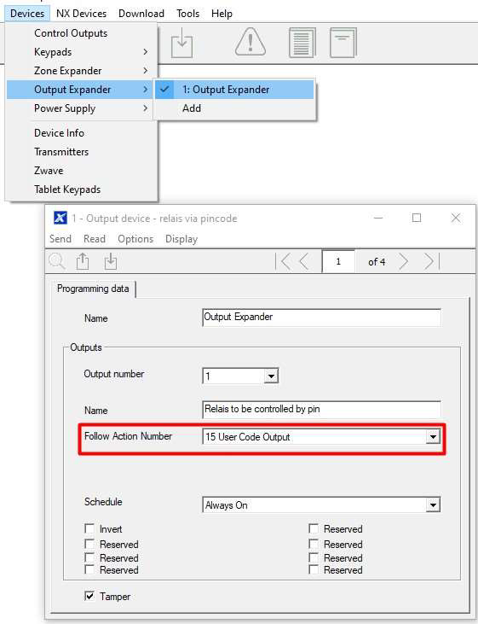Viewport: 478px width, 624px height.
Task: Expand the Schedule dropdown
Action: (x=433, y=505)
